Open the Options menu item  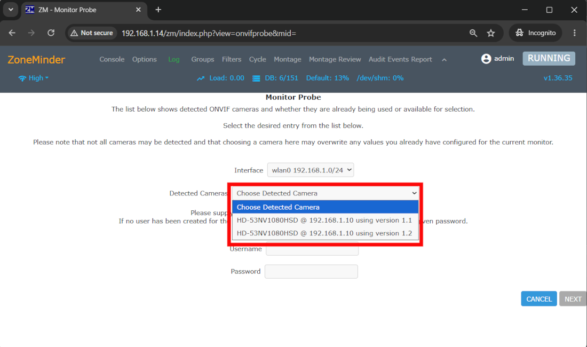pyautogui.click(x=144, y=59)
